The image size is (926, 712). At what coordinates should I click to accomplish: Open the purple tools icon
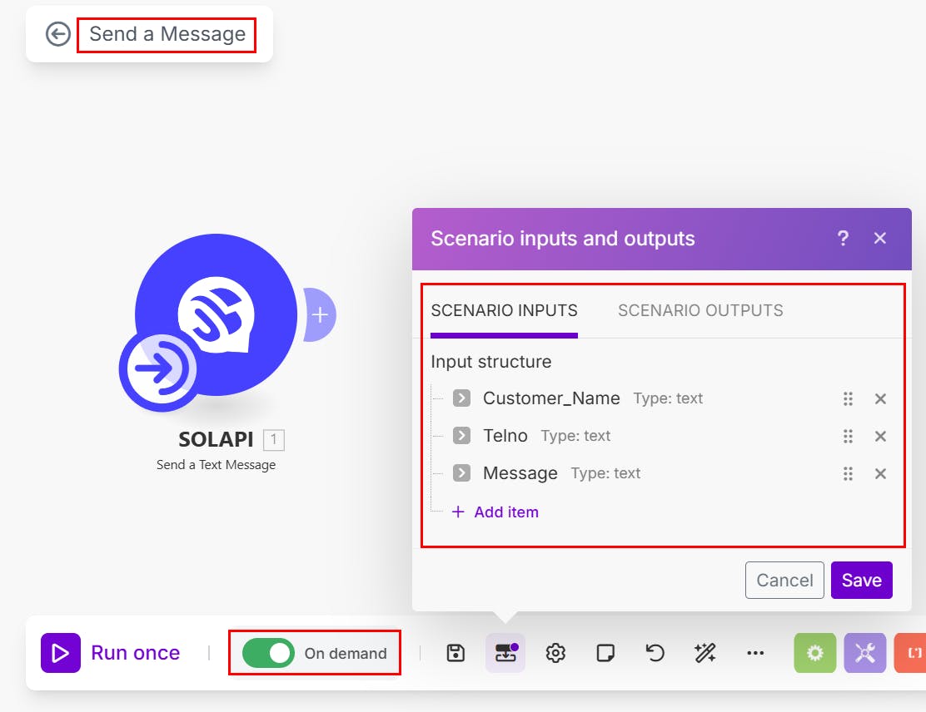[x=865, y=653]
